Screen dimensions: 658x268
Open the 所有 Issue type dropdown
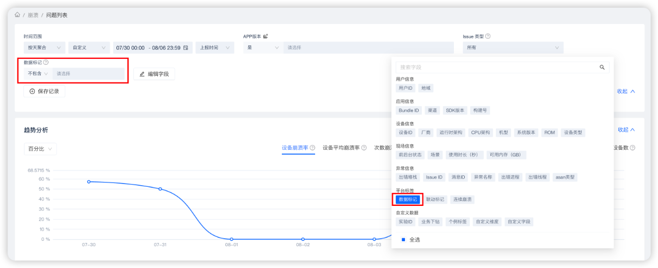point(513,48)
